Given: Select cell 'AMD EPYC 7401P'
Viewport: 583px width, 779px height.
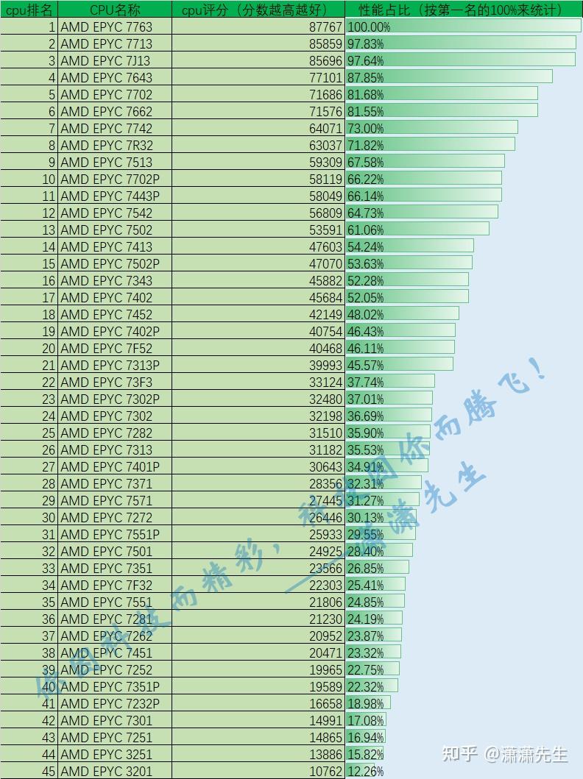Looking at the screenshot, I should (115, 466).
